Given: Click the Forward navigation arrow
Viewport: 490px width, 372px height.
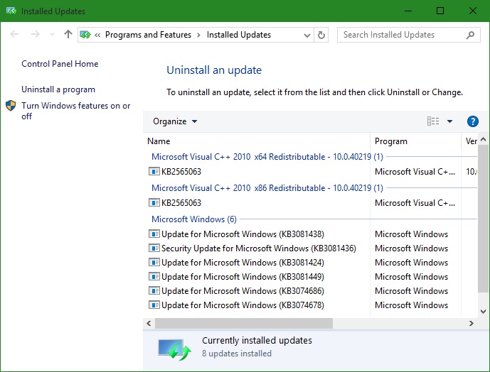Looking at the screenshot, I should click(36, 34).
